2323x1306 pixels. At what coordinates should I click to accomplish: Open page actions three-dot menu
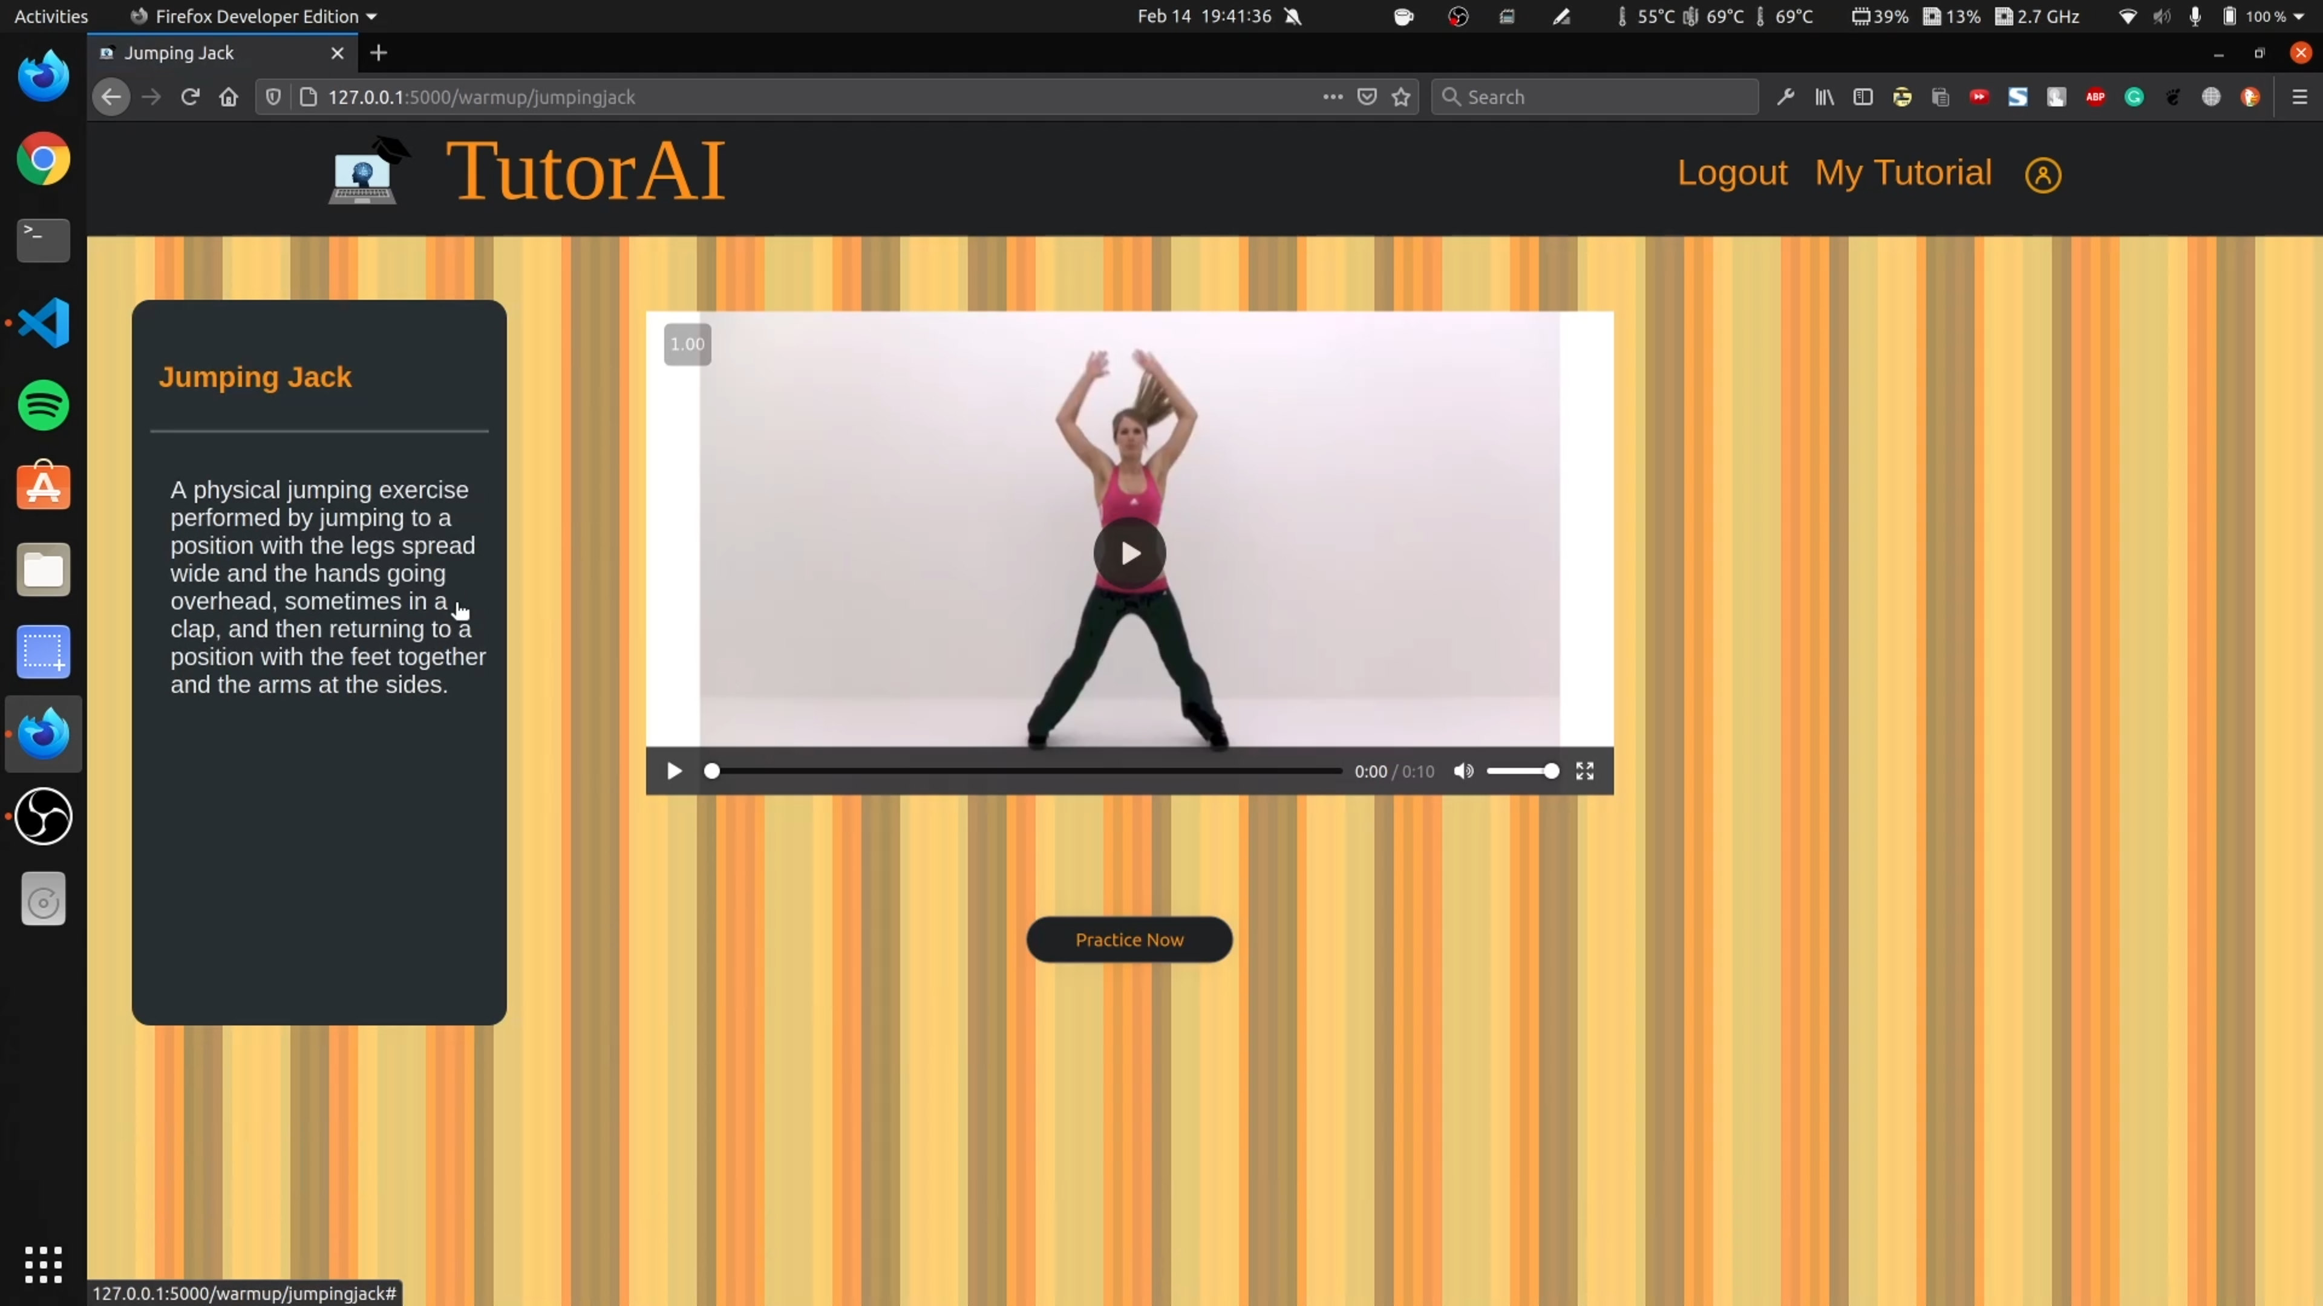point(1332,97)
